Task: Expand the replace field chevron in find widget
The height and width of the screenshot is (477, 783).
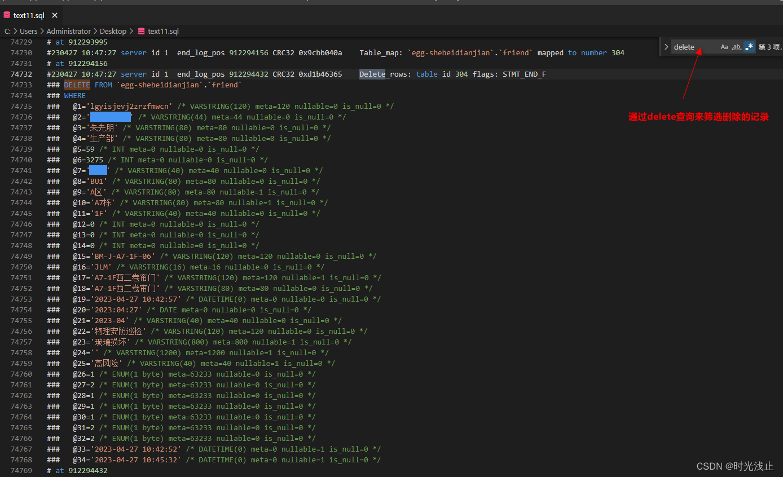Action: tap(666, 47)
